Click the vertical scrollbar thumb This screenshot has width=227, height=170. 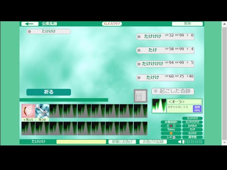click(x=225, y=84)
